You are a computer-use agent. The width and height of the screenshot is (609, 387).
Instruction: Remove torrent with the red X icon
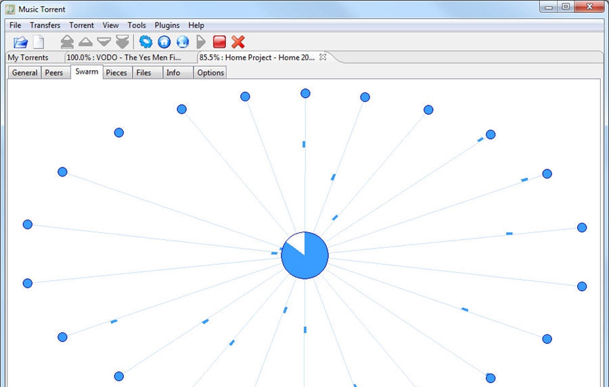coord(238,42)
